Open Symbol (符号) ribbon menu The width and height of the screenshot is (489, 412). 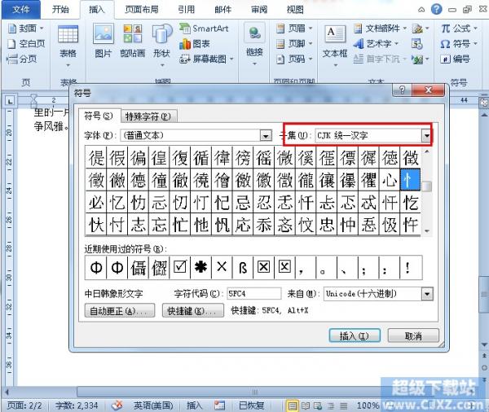click(x=459, y=44)
